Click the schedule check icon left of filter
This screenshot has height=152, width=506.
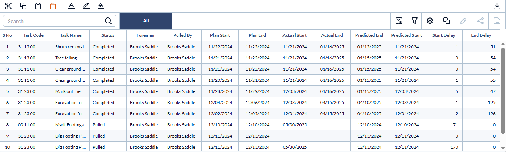coord(399,21)
